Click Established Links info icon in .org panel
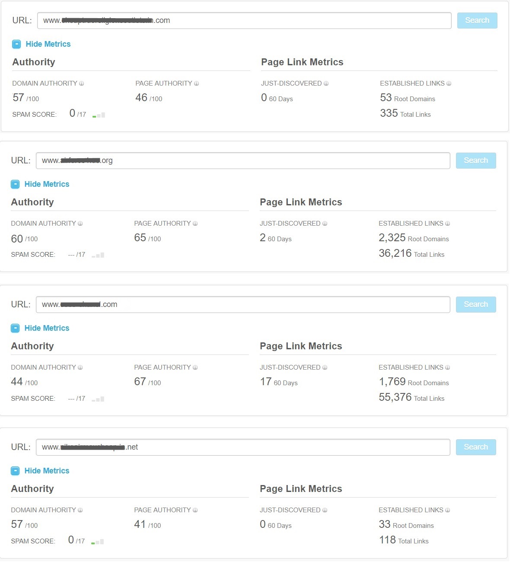This screenshot has width=510, height=562. point(447,224)
